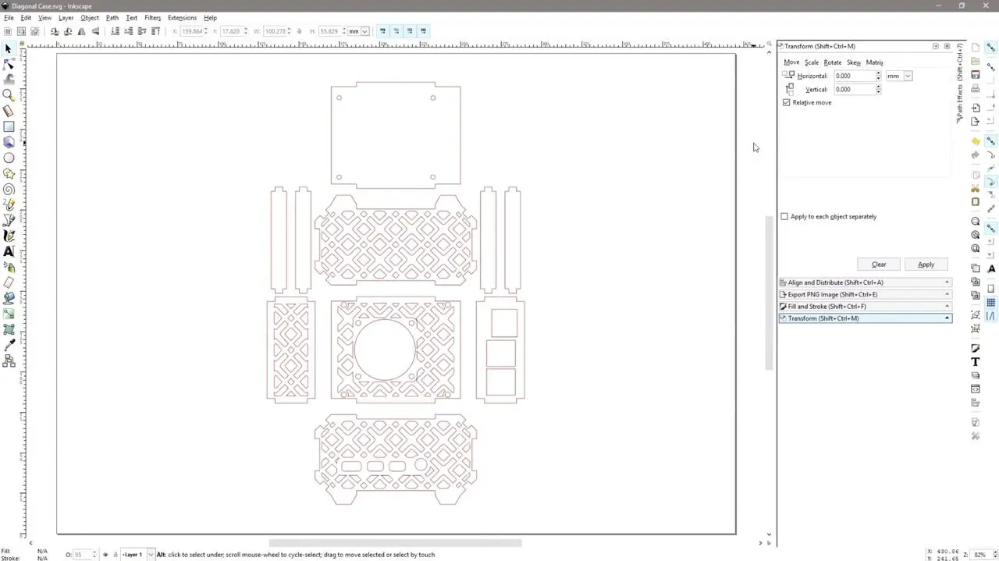Choose the Spiral tool
The image size is (999, 561).
[9, 189]
